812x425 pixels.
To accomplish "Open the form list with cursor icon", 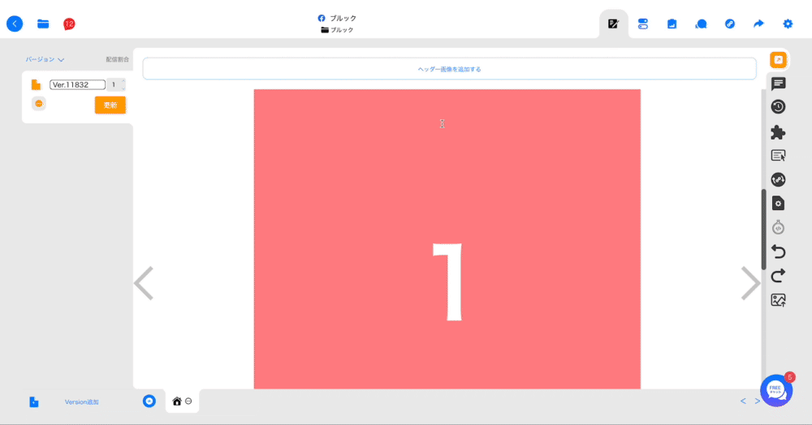I will tap(779, 156).
